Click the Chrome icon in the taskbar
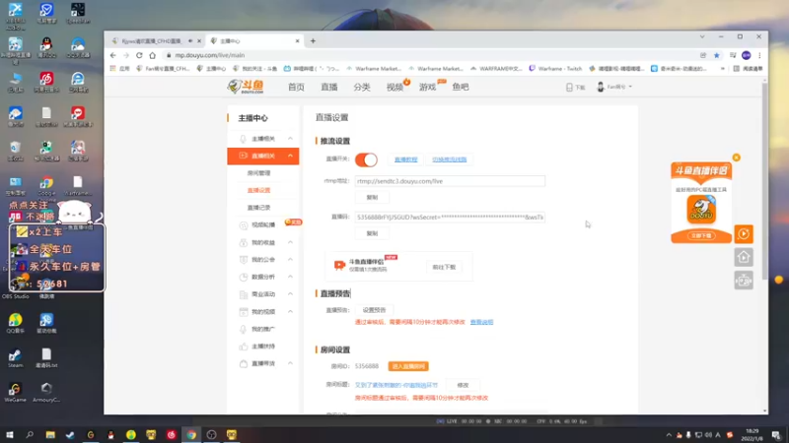Viewport: 789px width, 443px height. (x=191, y=435)
